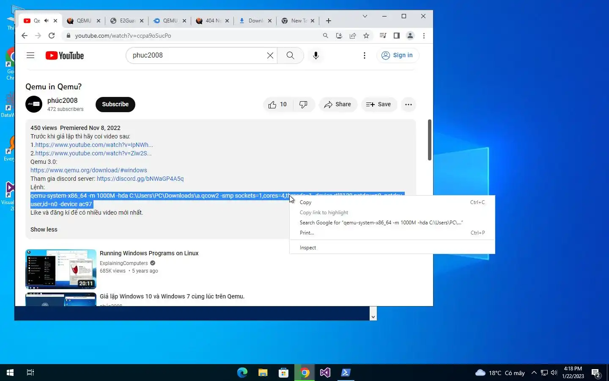Open Task View on the taskbar
The image size is (609, 381).
[x=30, y=373]
